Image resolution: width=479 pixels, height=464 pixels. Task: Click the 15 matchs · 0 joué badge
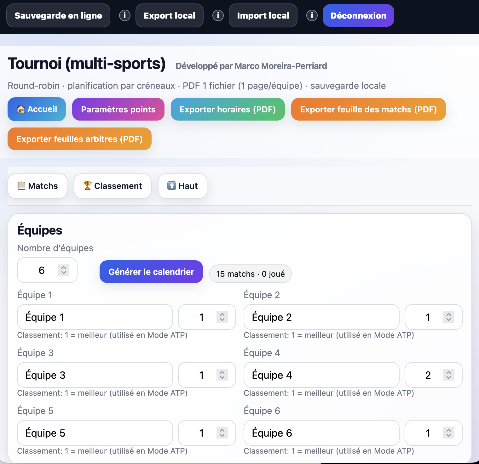click(250, 274)
